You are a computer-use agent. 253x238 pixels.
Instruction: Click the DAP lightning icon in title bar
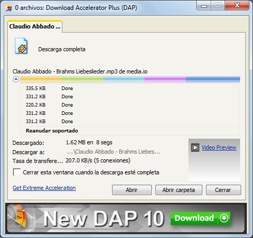point(8,8)
